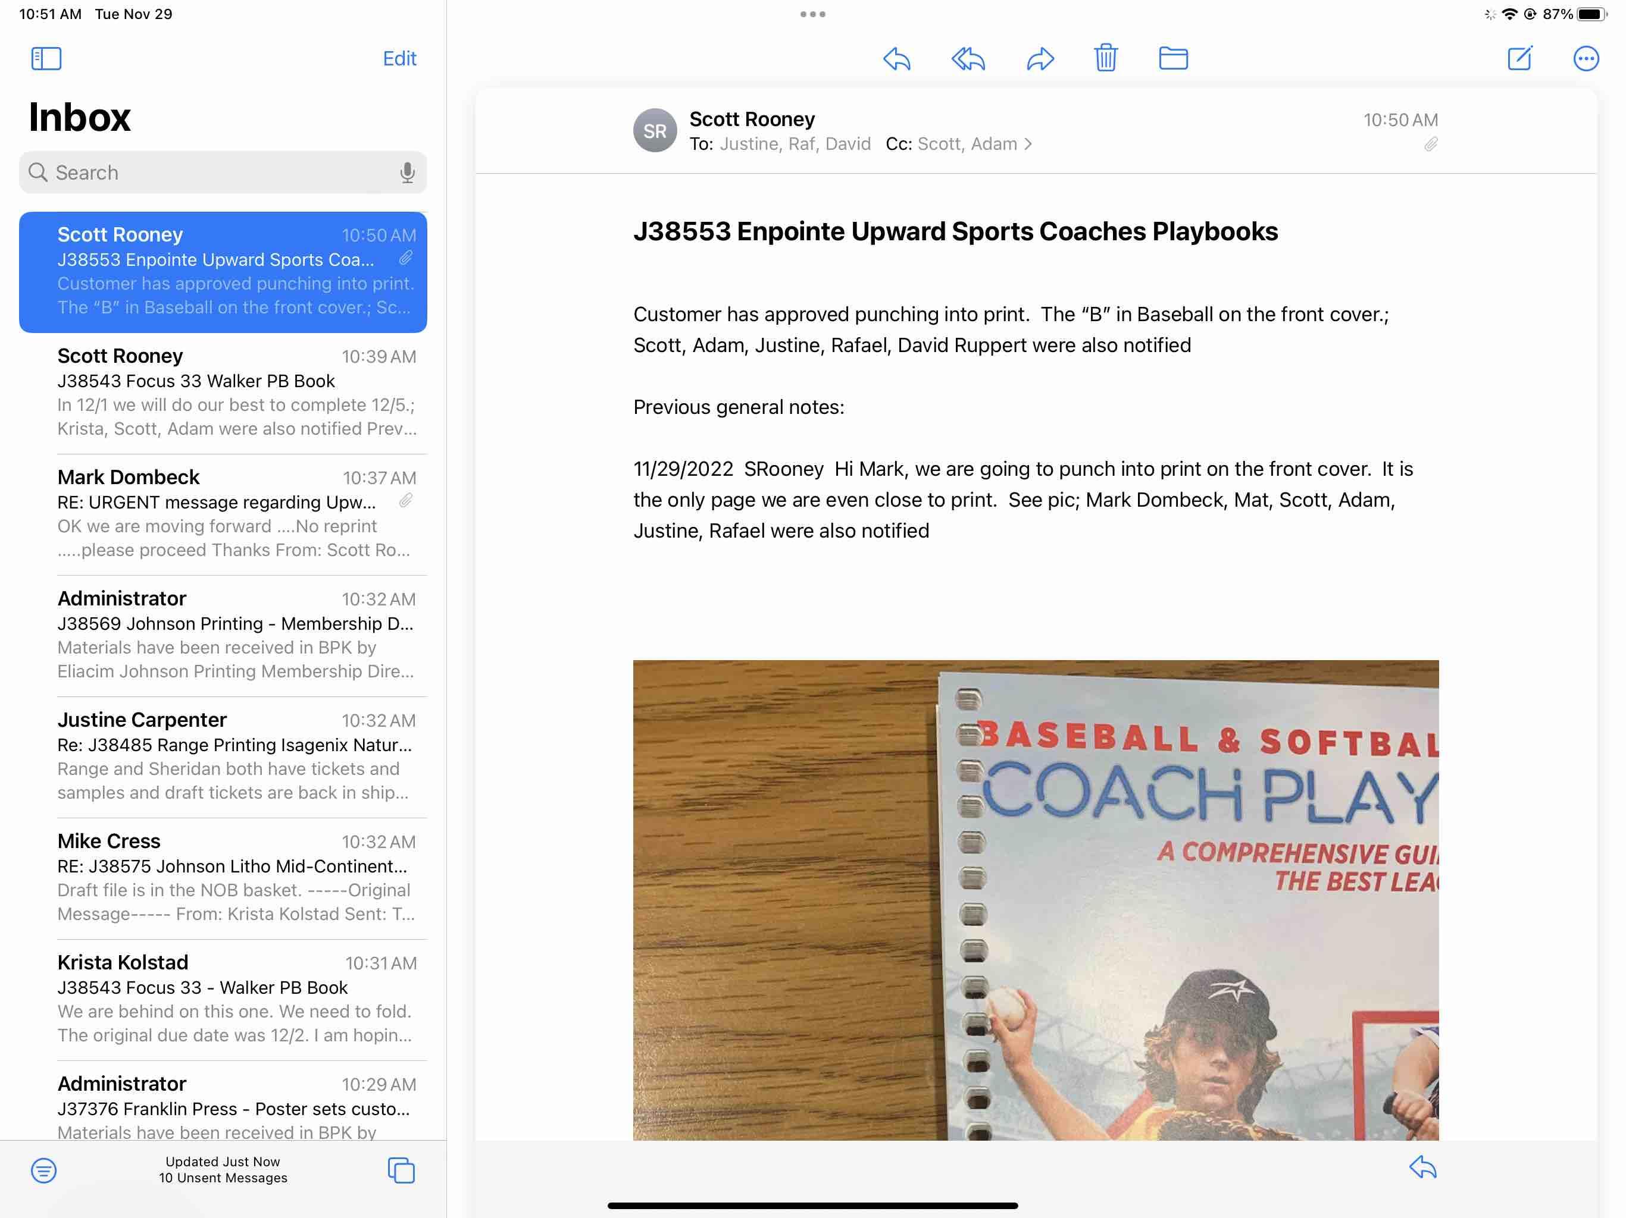
Task: Tap the Reply arrow in toolbar
Action: tap(896, 59)
